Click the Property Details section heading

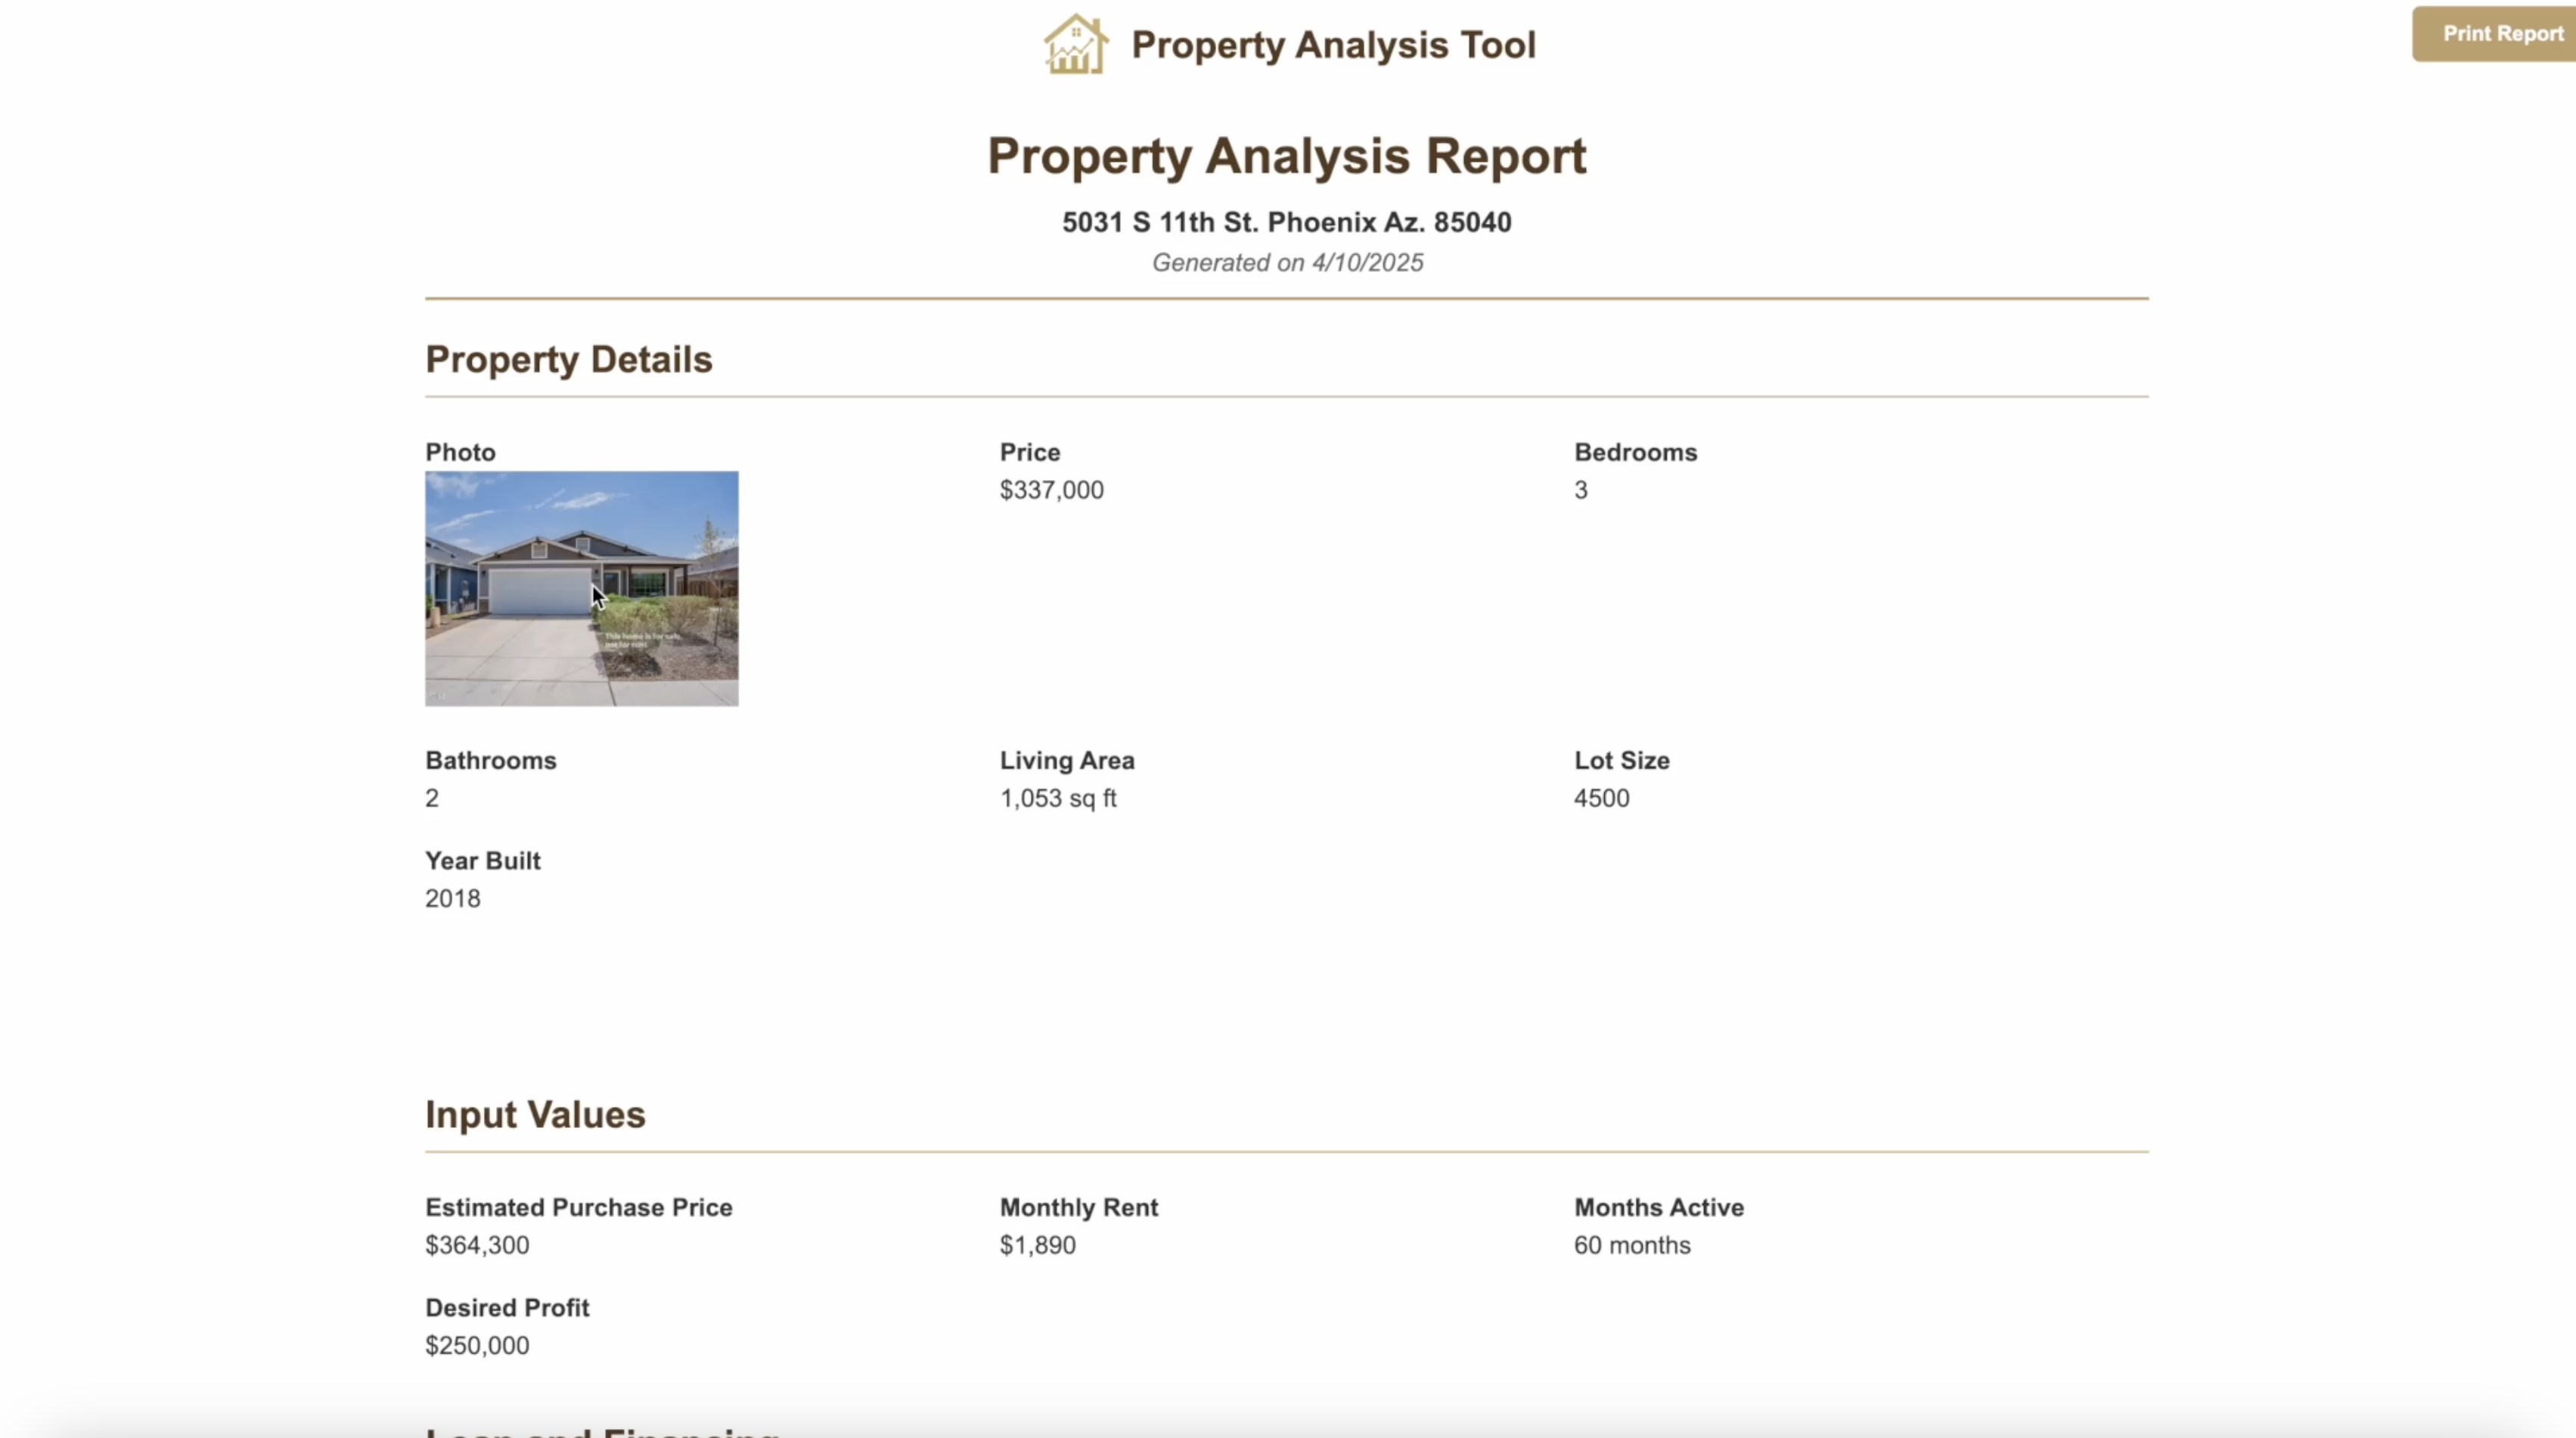point(569,360)
